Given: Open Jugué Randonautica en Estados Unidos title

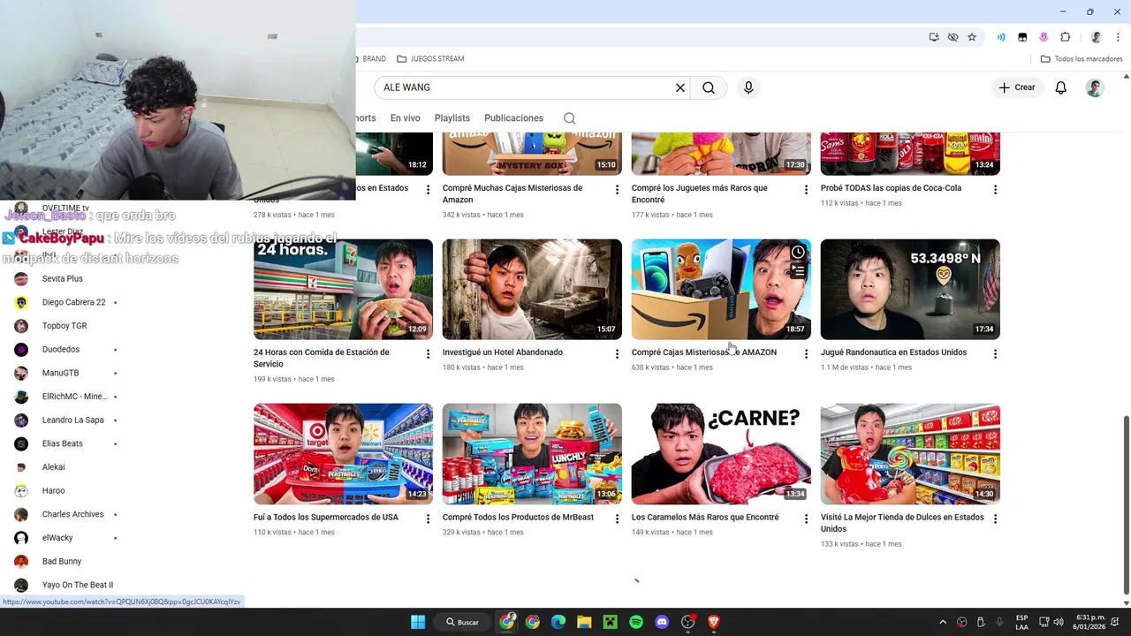Looking at the screenshot, I should click(x=893, y=352).
